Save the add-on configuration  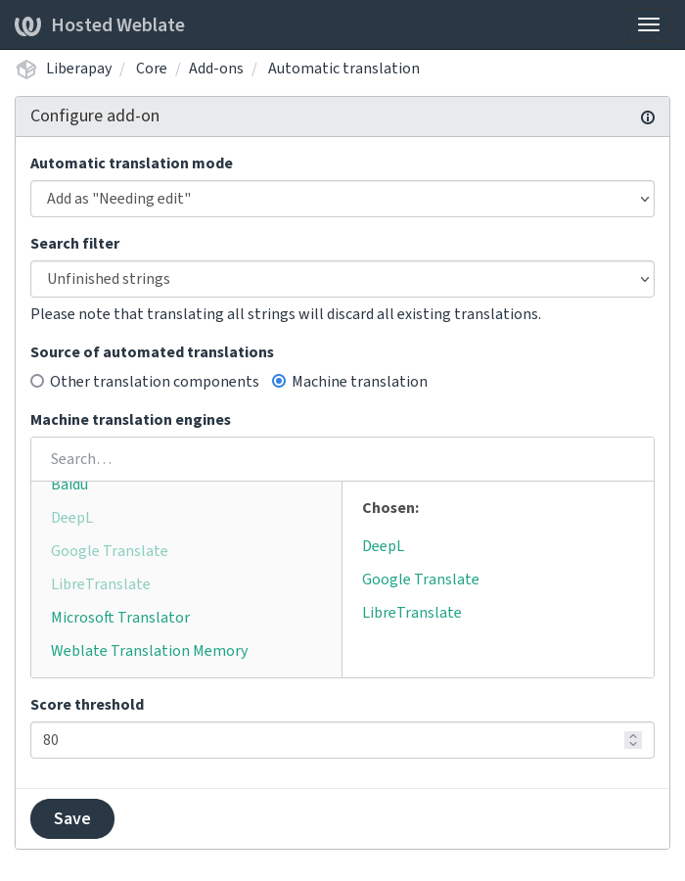(x=71, y=818)
